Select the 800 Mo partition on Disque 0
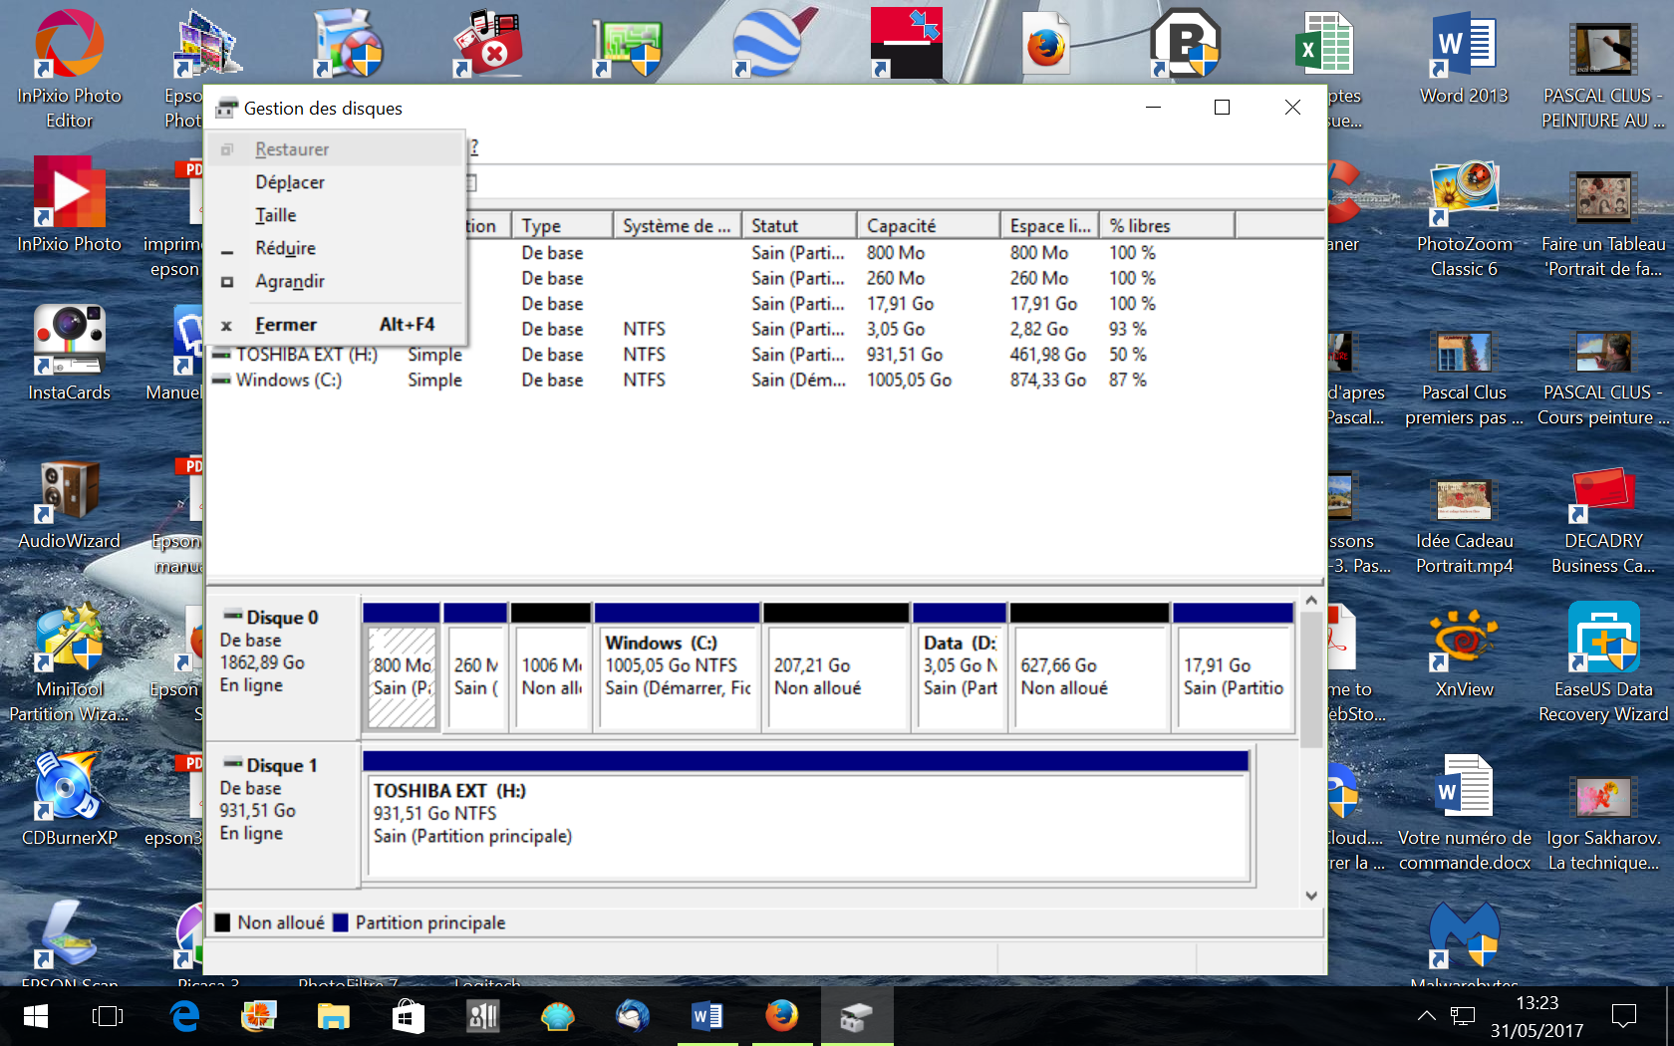 tap(403, 668)
